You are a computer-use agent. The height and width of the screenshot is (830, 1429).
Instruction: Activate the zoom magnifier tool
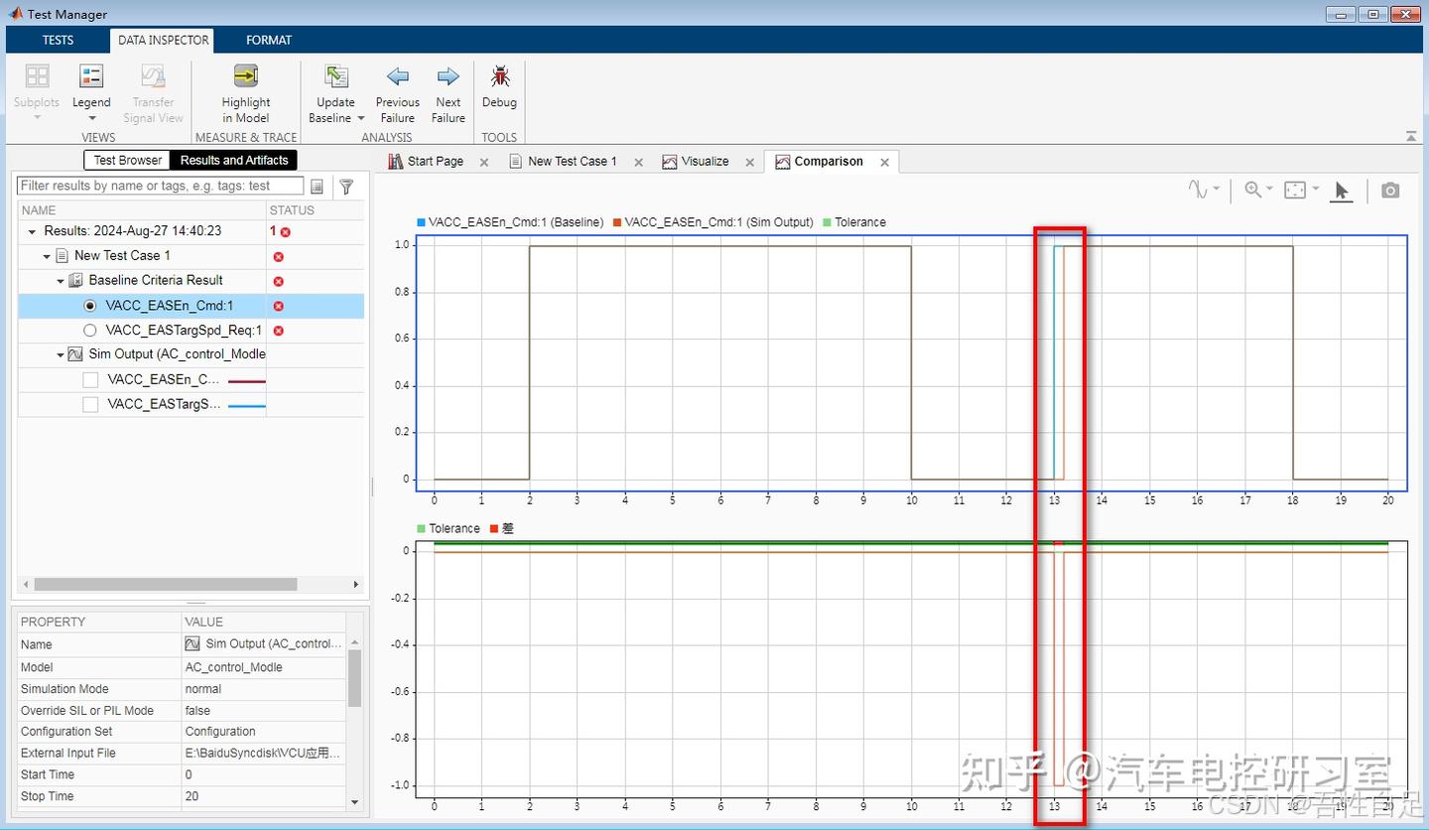(x=1253, y=189)
